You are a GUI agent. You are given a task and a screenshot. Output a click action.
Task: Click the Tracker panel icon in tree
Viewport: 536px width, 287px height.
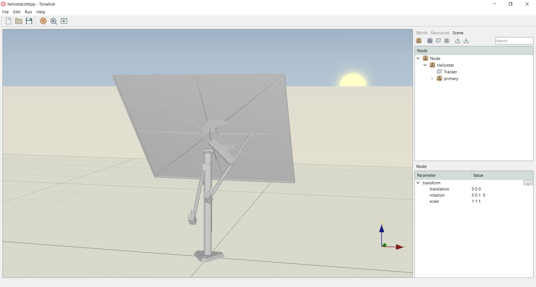(439, 72)
